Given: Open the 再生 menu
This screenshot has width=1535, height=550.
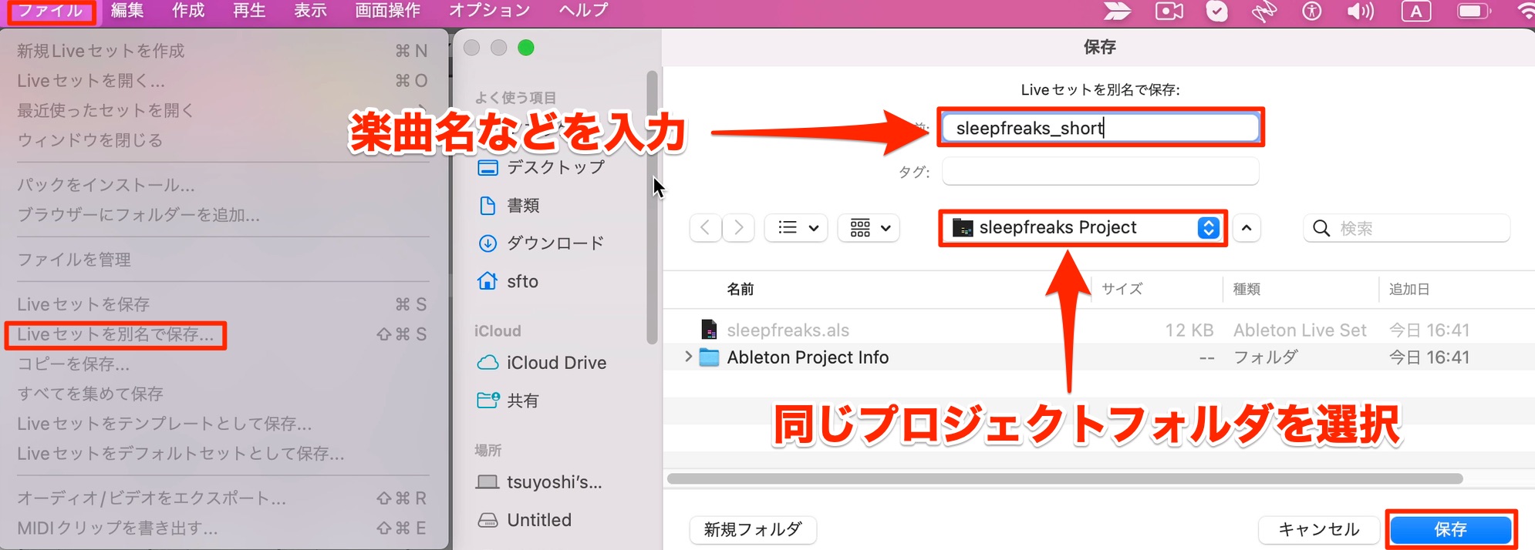Looking at the screenshot, I should (x=249, y=11).
